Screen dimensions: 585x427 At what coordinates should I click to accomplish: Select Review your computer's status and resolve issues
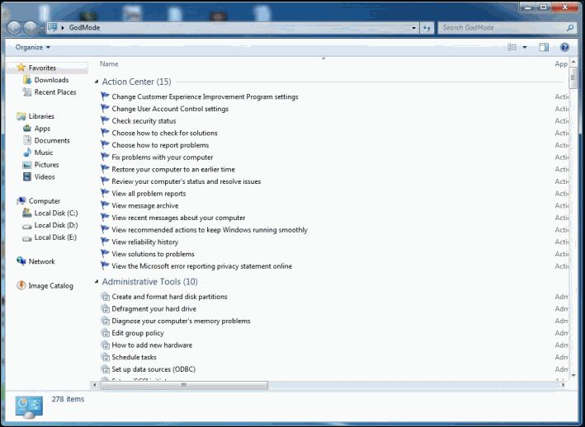[186, 181]
